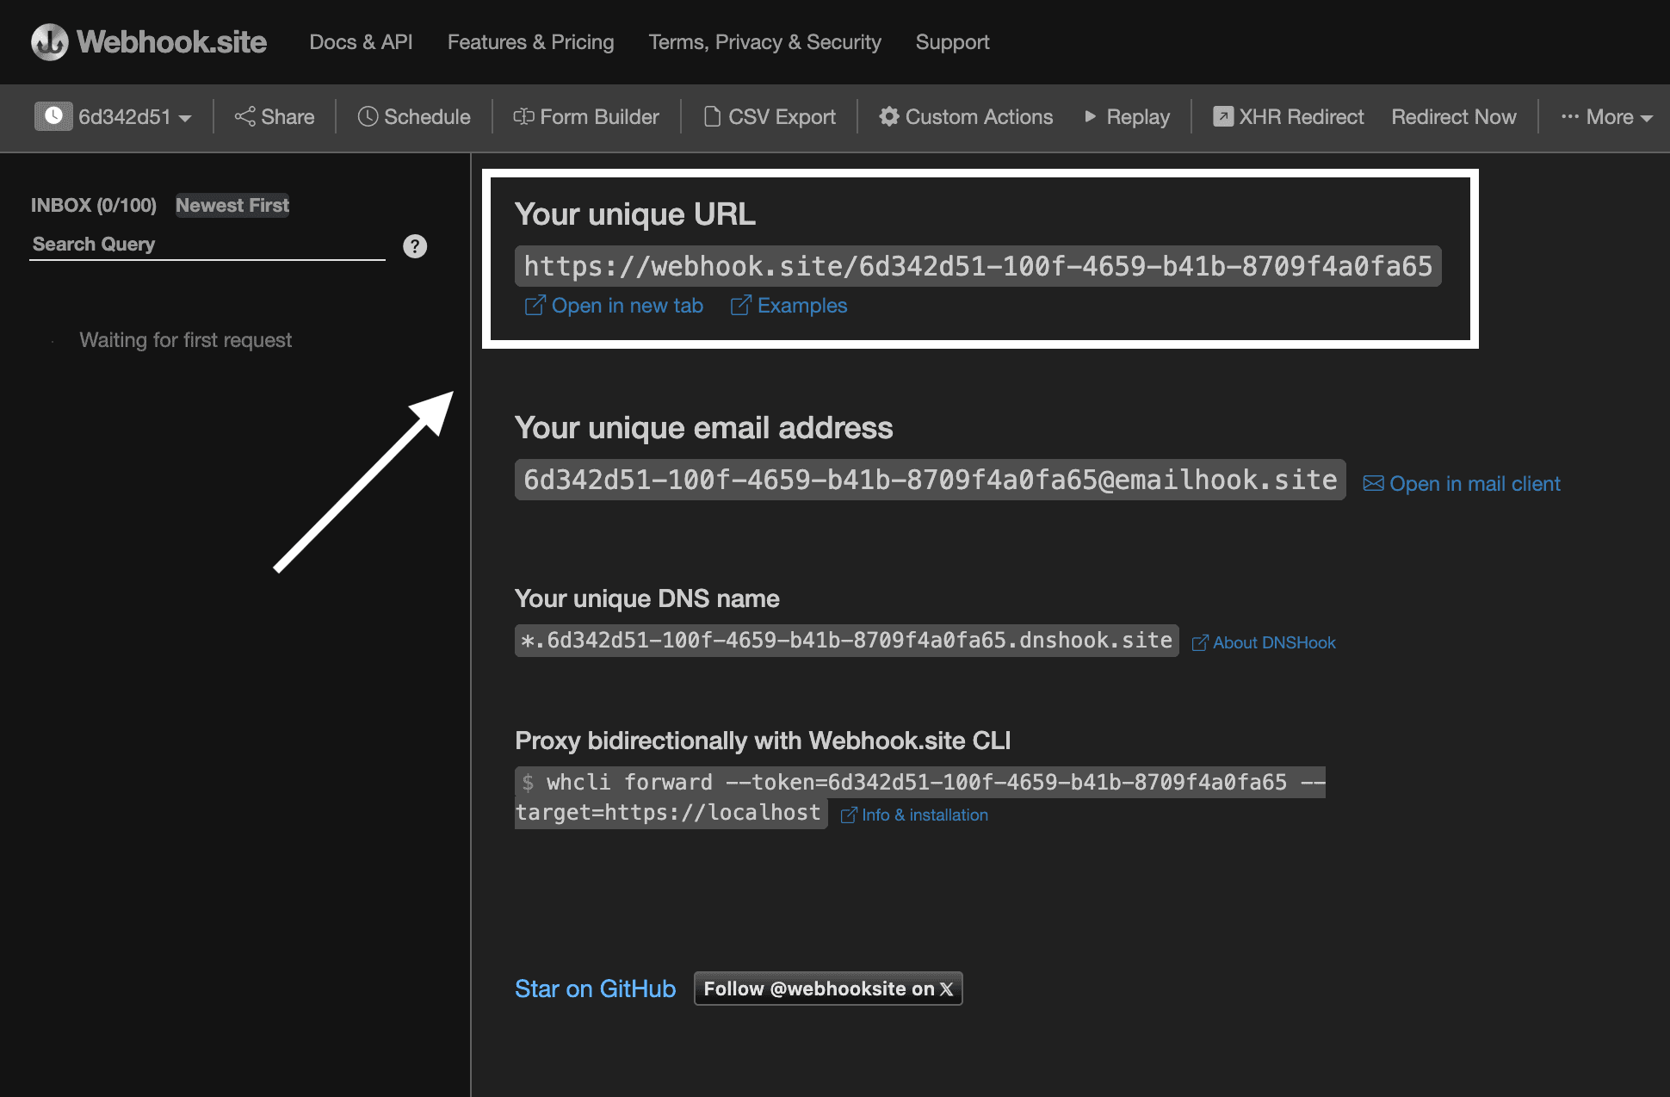Click the Share icon in the toolbar
1670x1097 pixels.
click(244, 117)
